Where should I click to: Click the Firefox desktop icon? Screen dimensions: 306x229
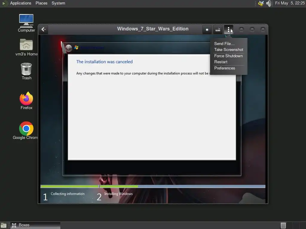click(x=26, y=100)
